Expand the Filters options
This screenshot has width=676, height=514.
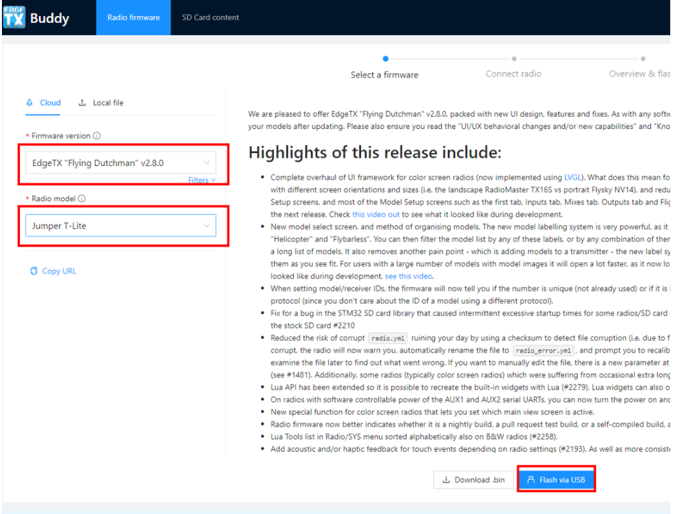(x=202, y=180)
